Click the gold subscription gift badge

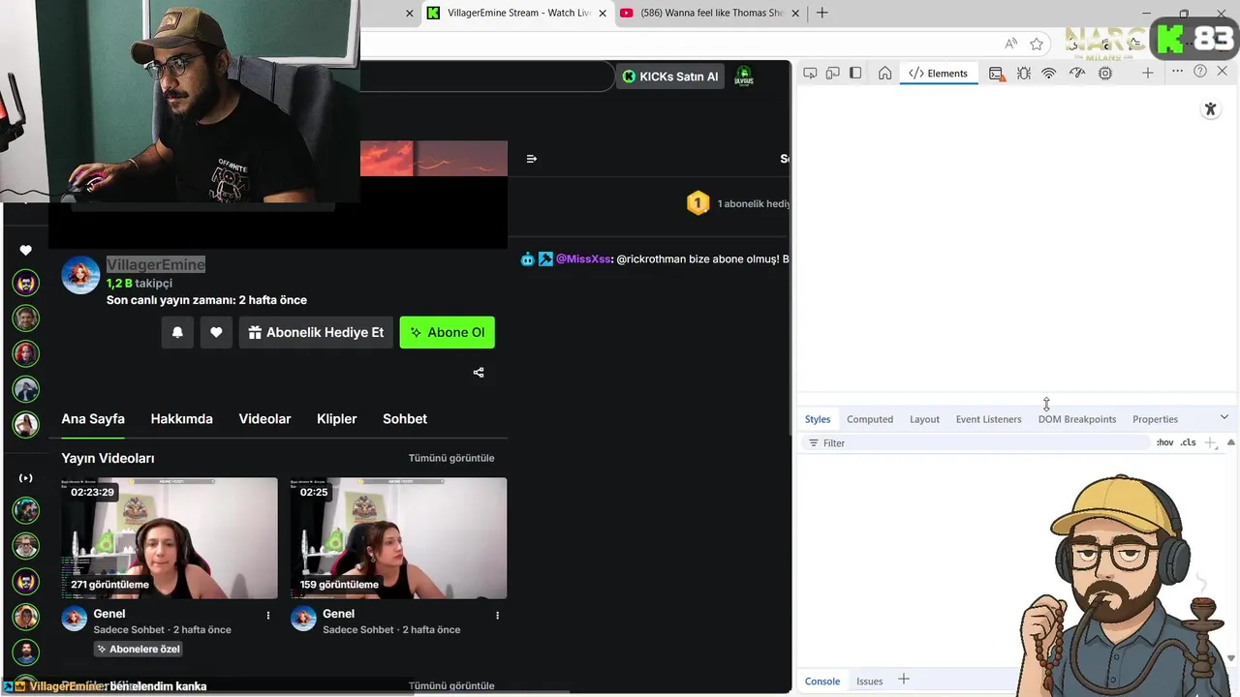tap(697, 203)
